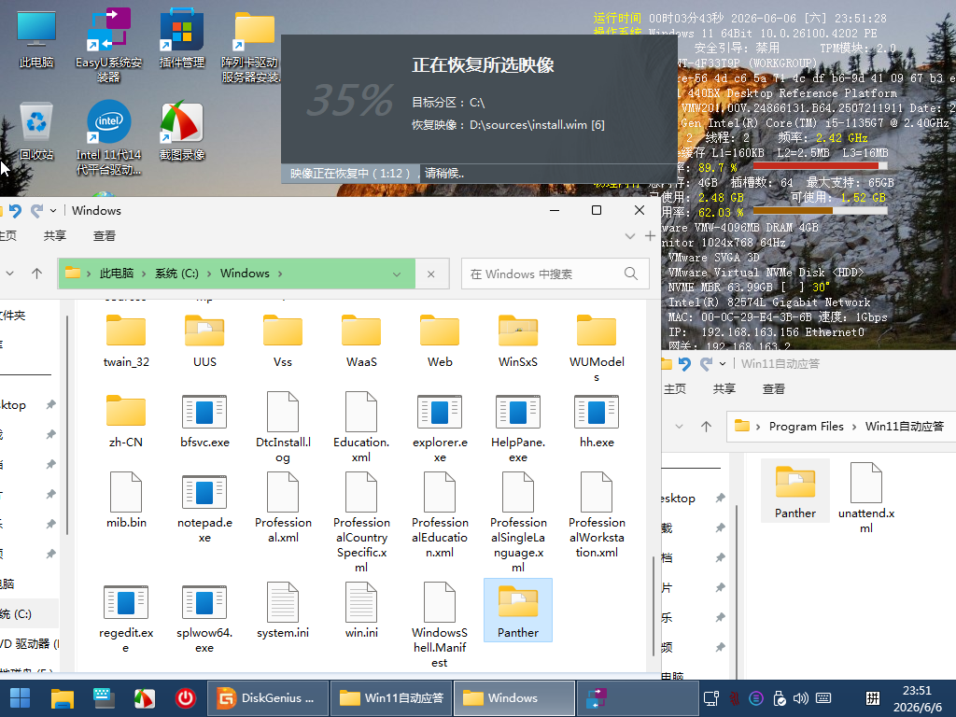
Task: Select the WUModels folder
Action: [597, 349]
